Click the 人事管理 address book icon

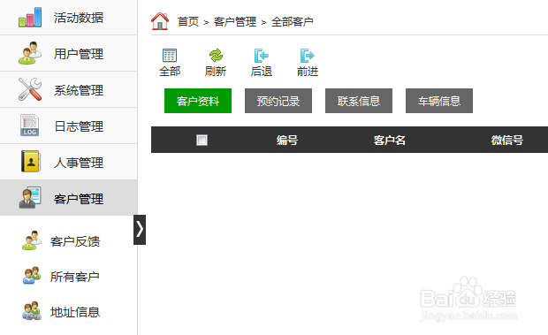(31, 162)
